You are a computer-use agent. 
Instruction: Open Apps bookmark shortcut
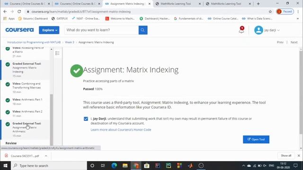click(x=9, y=18)
